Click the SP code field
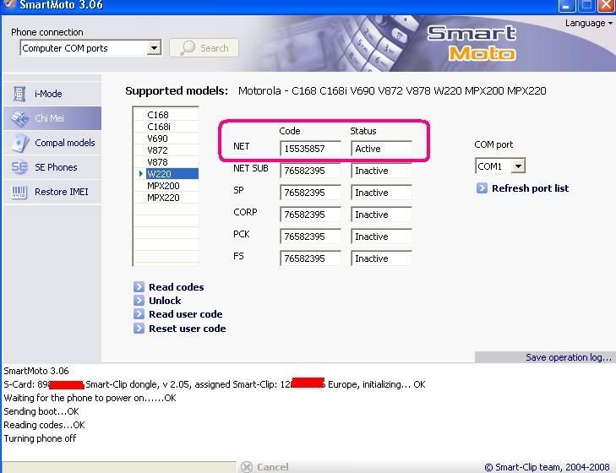 (310, 193)
